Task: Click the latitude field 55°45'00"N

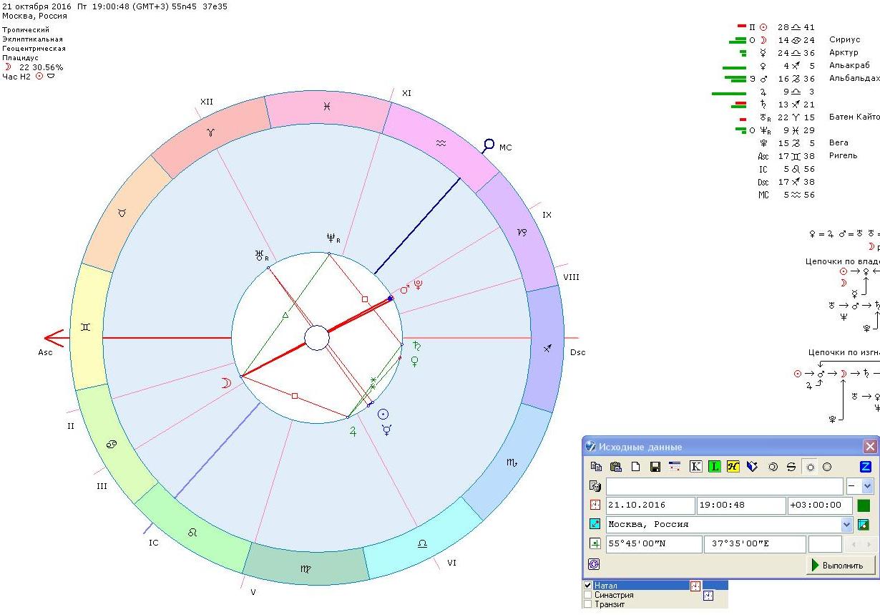Action: click(653, 544)
